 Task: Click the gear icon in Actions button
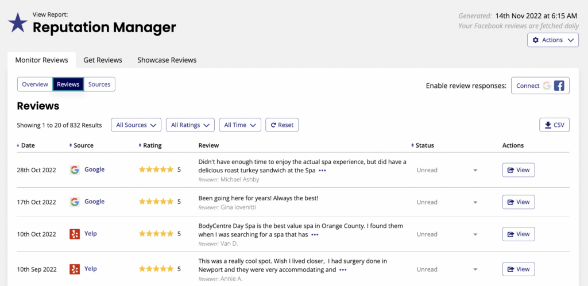(x=536, y=40)
